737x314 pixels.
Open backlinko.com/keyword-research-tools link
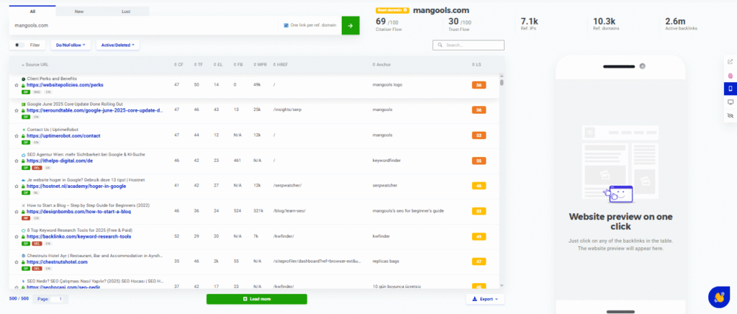pos(79,236)
